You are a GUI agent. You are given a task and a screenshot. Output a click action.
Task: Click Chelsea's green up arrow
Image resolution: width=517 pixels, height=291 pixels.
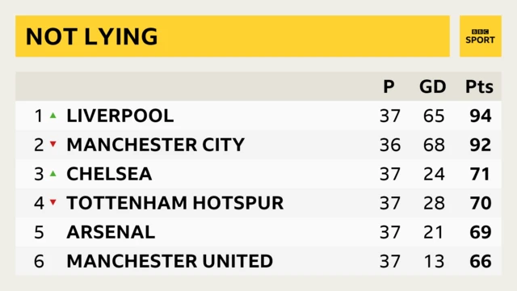tap(53, 174)
